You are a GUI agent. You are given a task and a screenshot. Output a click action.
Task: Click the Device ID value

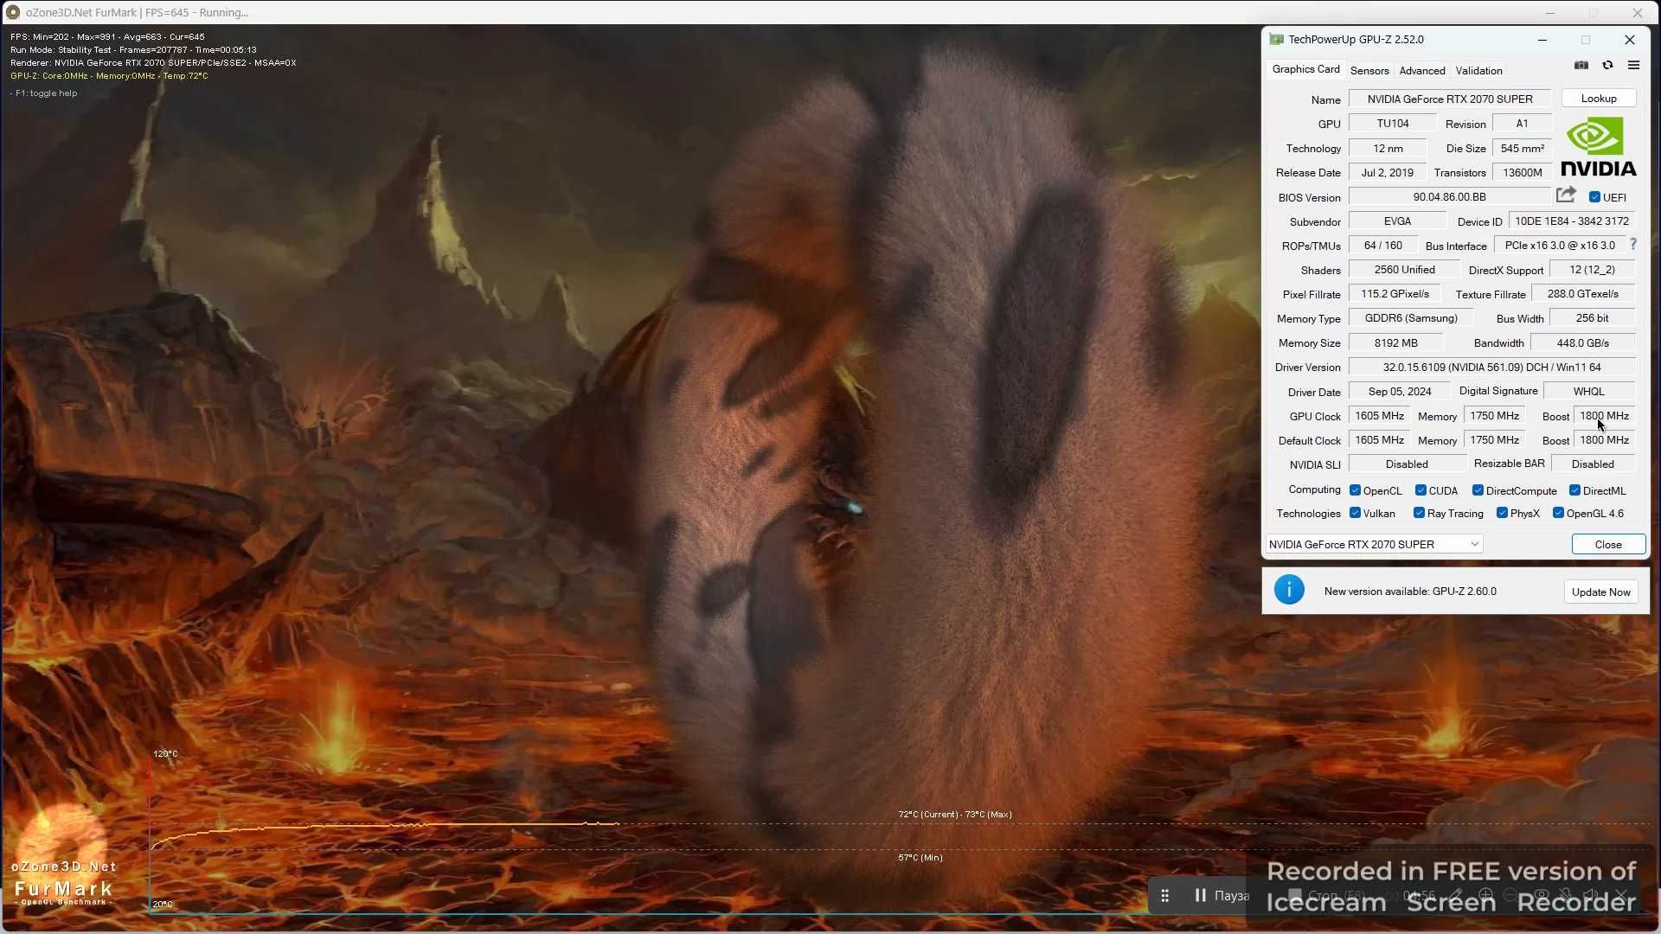coord(1572,221)
